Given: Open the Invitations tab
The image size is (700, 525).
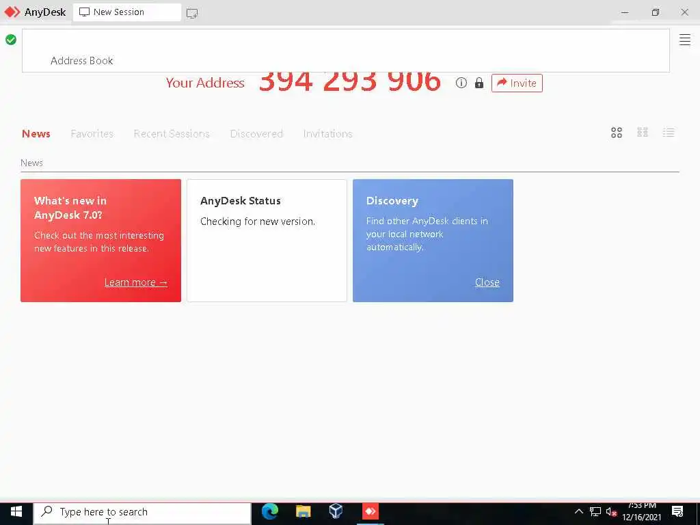Looking at the screenshot, I should [x=327, y=133].
